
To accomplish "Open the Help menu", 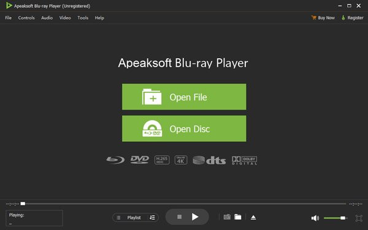I will point(99,18).
